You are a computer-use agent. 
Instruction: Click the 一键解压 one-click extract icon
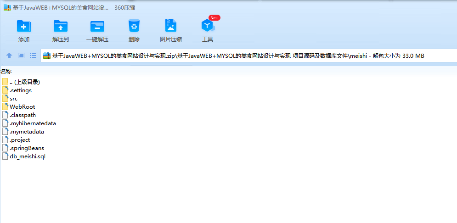97,26
